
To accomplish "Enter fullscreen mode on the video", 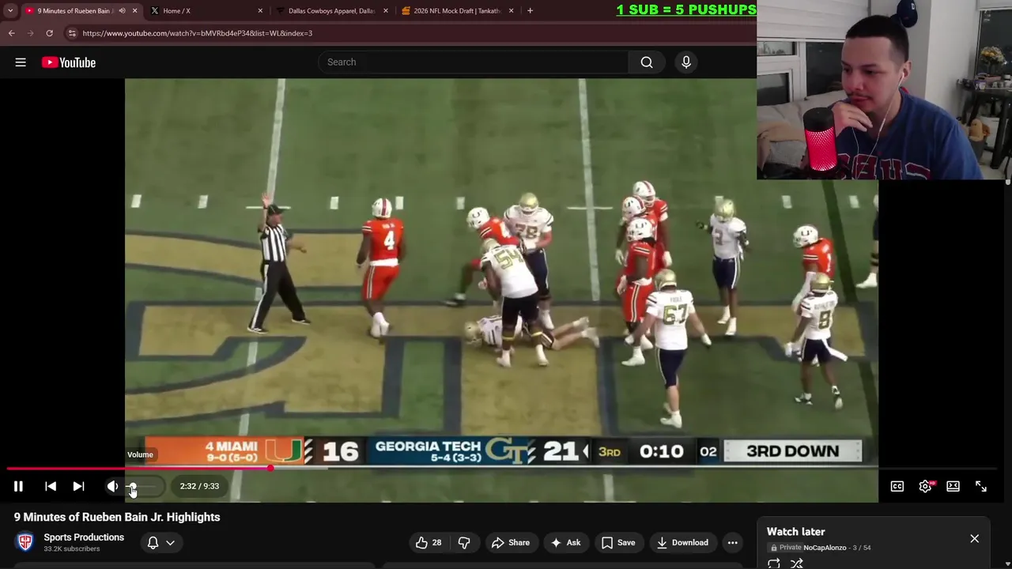I will [x=981, y=486].
